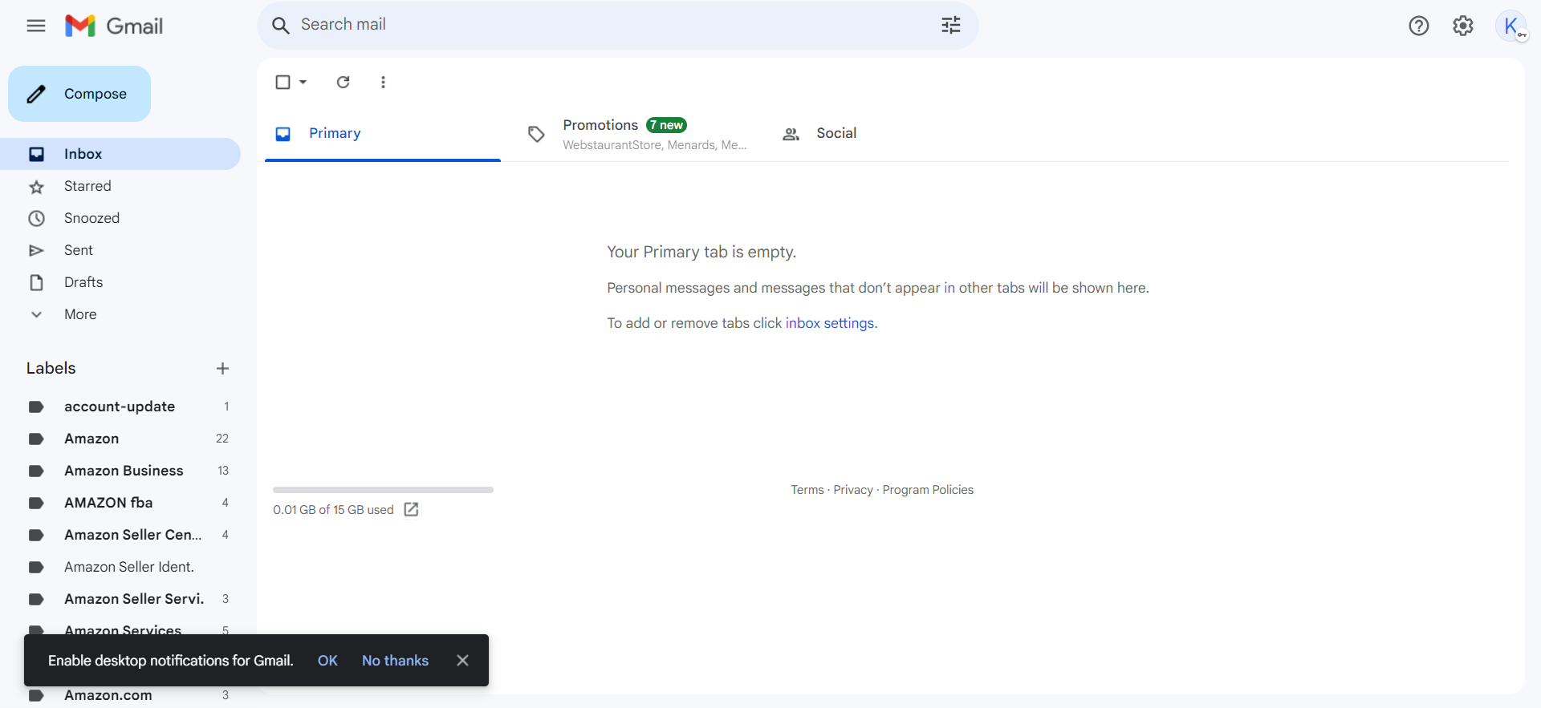Open the Amazon label
This screenshot has width=1541, height=708.
coord(120,439)
